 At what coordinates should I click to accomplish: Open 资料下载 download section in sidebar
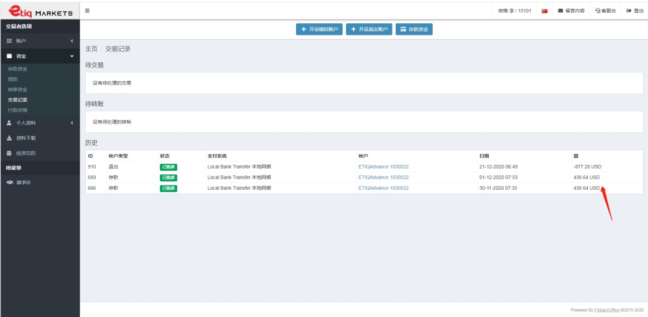25,138
